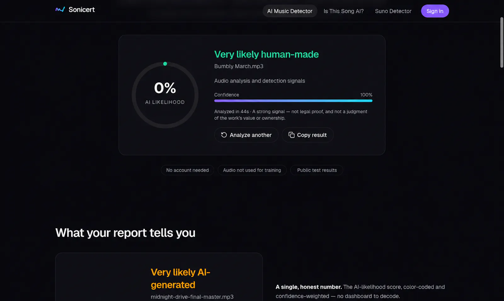Click the Analyze another button label
504x301 pixels.
(x=250, y=135)
